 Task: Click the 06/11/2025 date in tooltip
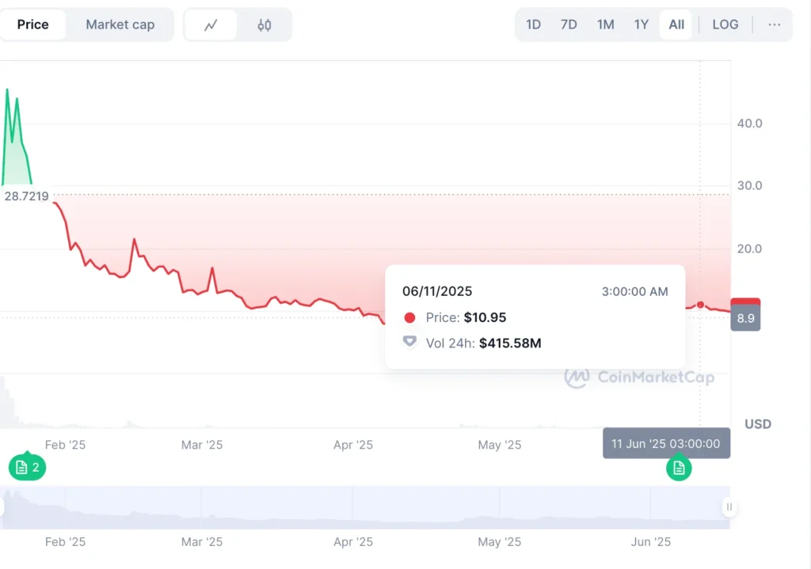[437, 291]
